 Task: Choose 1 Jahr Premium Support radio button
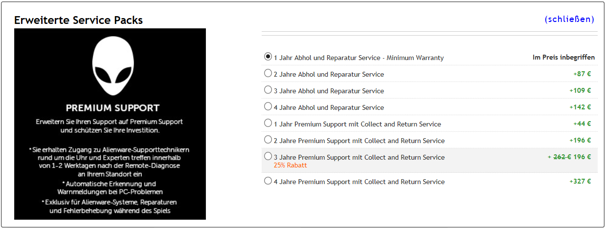268,123
